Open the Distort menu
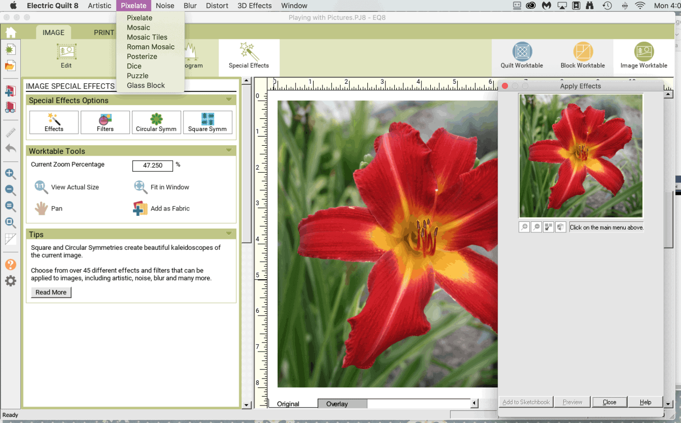Screen dimensions: 681x423 [x=217, y=6]
